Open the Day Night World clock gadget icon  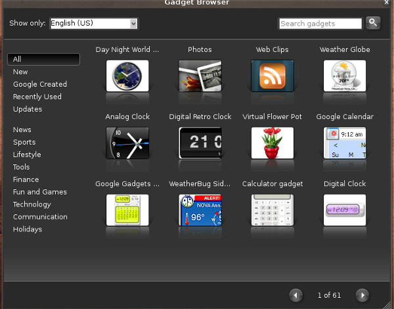127,76
